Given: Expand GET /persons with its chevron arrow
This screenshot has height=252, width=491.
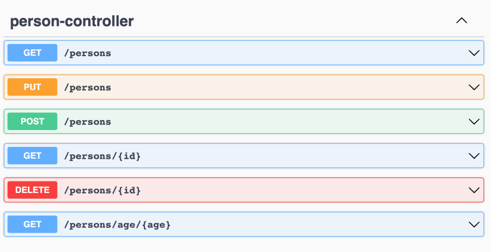Looking at the screenshot, I should pos(474,53).
